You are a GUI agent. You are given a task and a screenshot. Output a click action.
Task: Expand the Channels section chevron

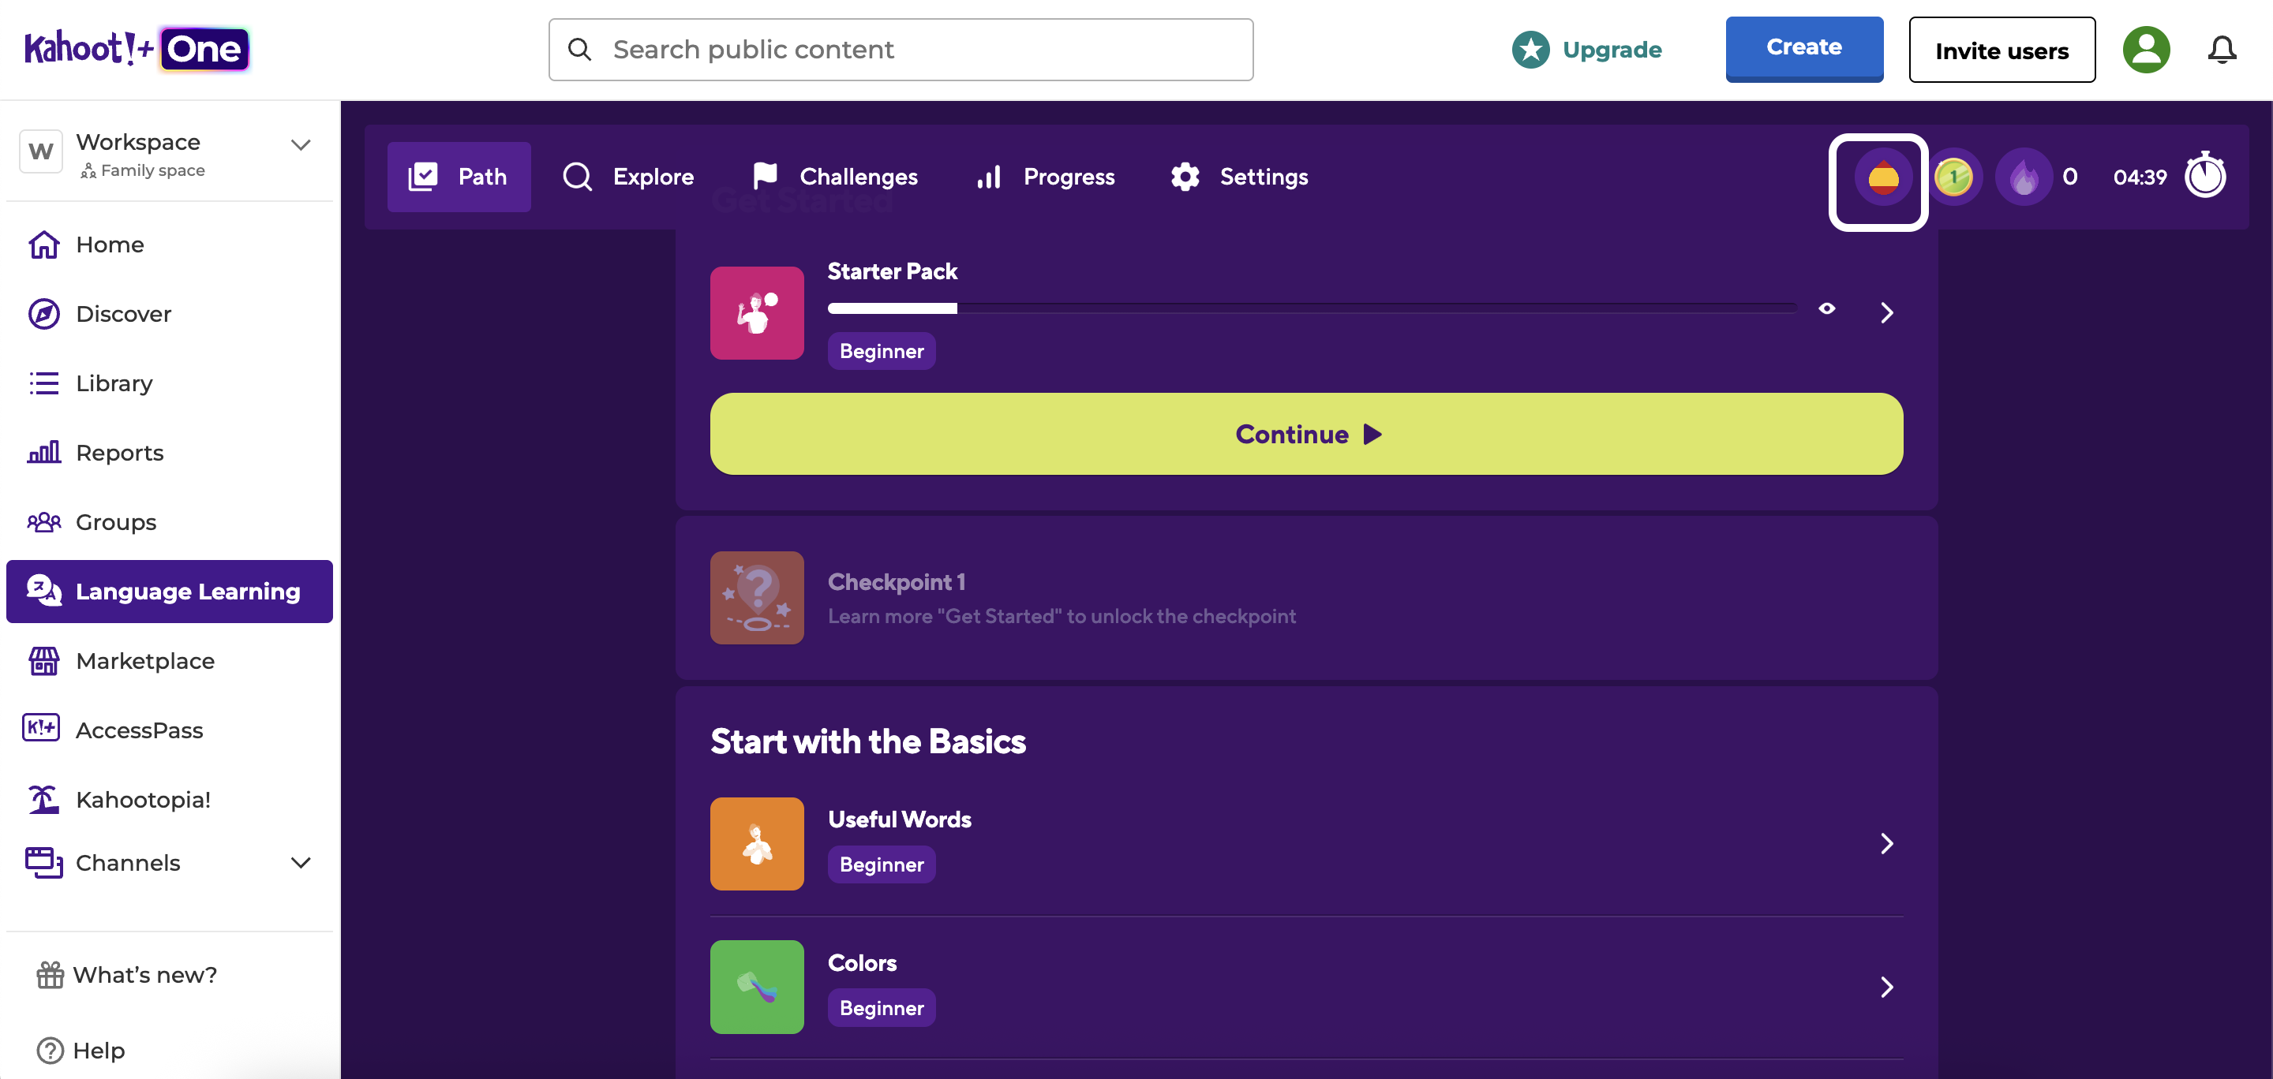click(301, 862)
